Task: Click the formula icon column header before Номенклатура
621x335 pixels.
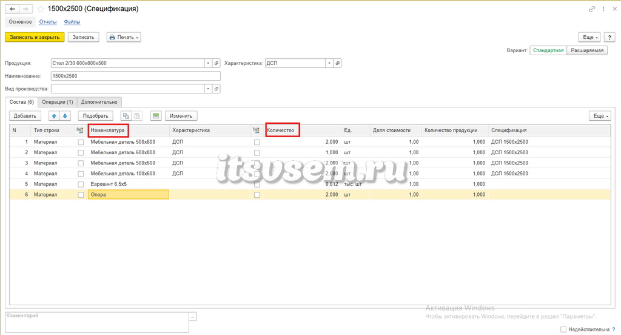Action: (x=80, y=130)
